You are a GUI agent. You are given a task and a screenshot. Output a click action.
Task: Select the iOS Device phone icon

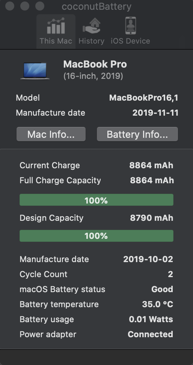coord(130,26)
